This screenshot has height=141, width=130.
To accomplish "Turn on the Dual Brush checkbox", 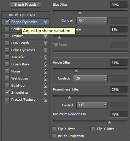I will (x=7, y=43).
